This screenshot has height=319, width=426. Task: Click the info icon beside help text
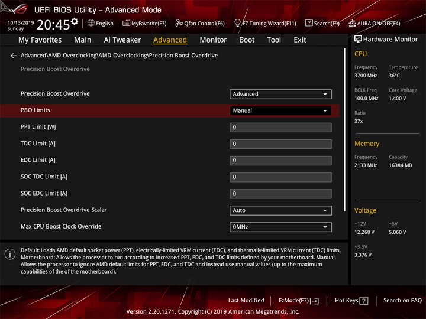[10, 254]
